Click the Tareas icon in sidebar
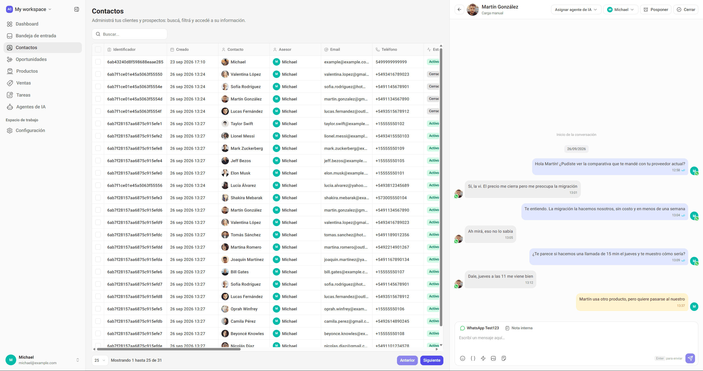Viewport: 703px width, 371px height. 10,95
